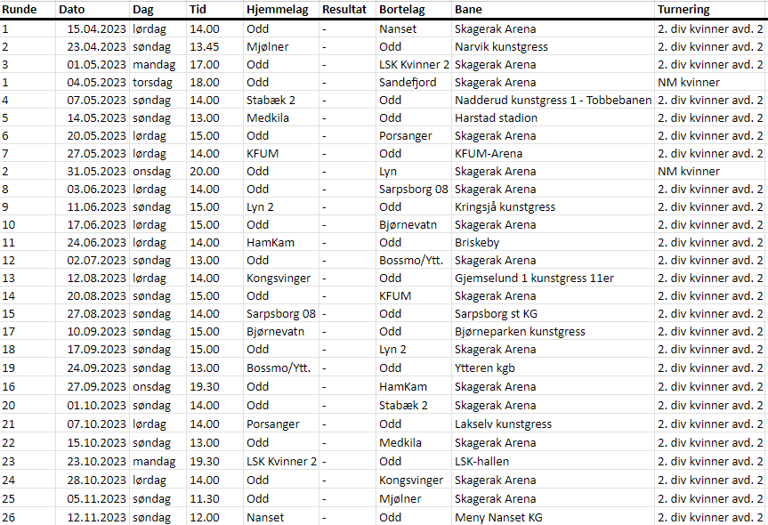The image size is (768, 525).
Task: Select the Sandefjord away team cell
Action: pos(408,83)
